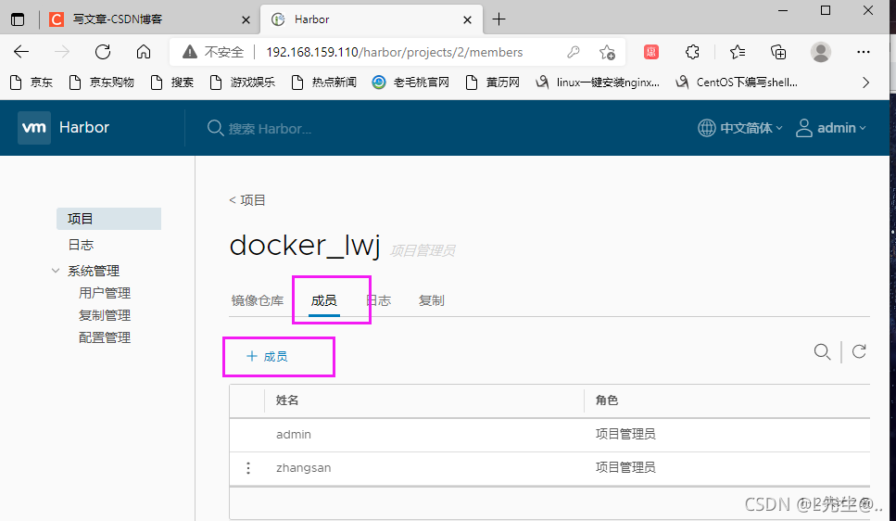Go back via the < 项目 link
The image size is (896, 521).
(247, 200)
